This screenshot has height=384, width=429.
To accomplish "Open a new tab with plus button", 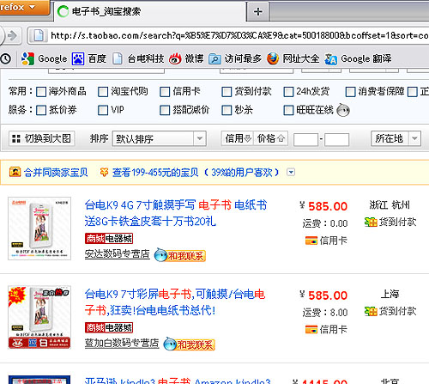I will point(258,12).
